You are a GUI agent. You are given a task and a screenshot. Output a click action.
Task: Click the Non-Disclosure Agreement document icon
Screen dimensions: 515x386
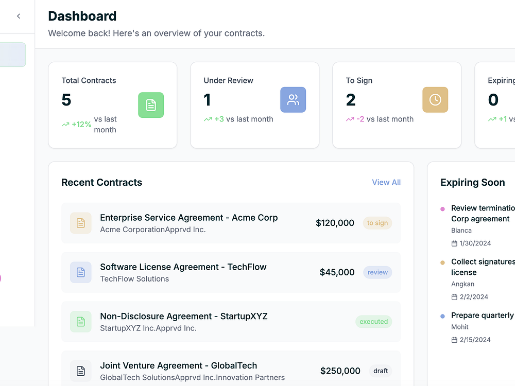click(x=81, y=322)
